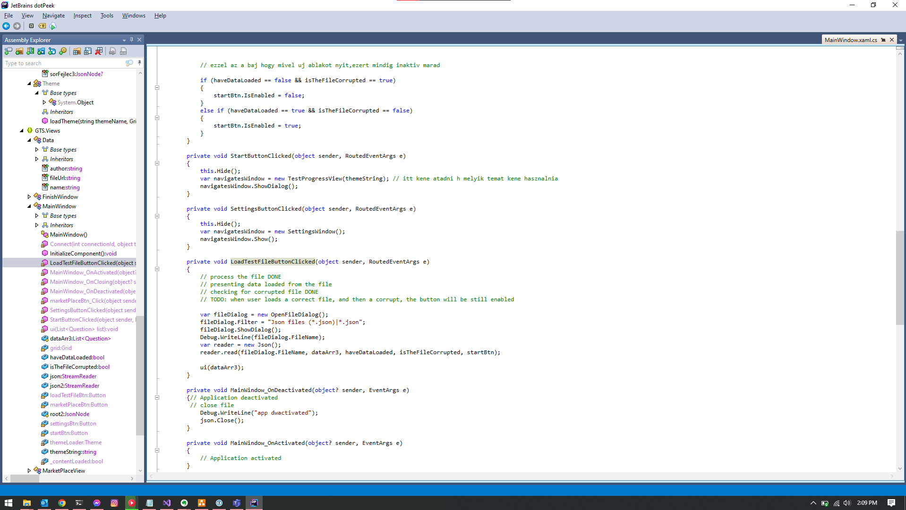Click first add icon in Assembly Explorer toolbar

[9, 51]
